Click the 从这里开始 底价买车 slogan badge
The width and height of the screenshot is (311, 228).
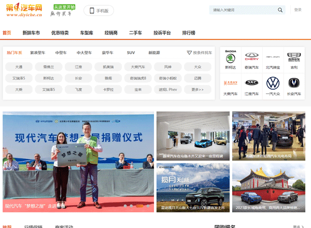point(63,10)
